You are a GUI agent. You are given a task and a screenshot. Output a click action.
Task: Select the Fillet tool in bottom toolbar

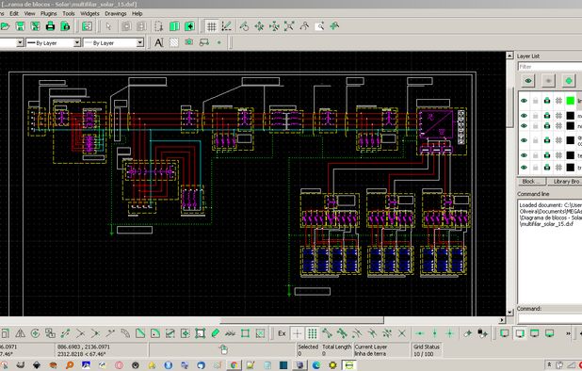pos(155,333)
